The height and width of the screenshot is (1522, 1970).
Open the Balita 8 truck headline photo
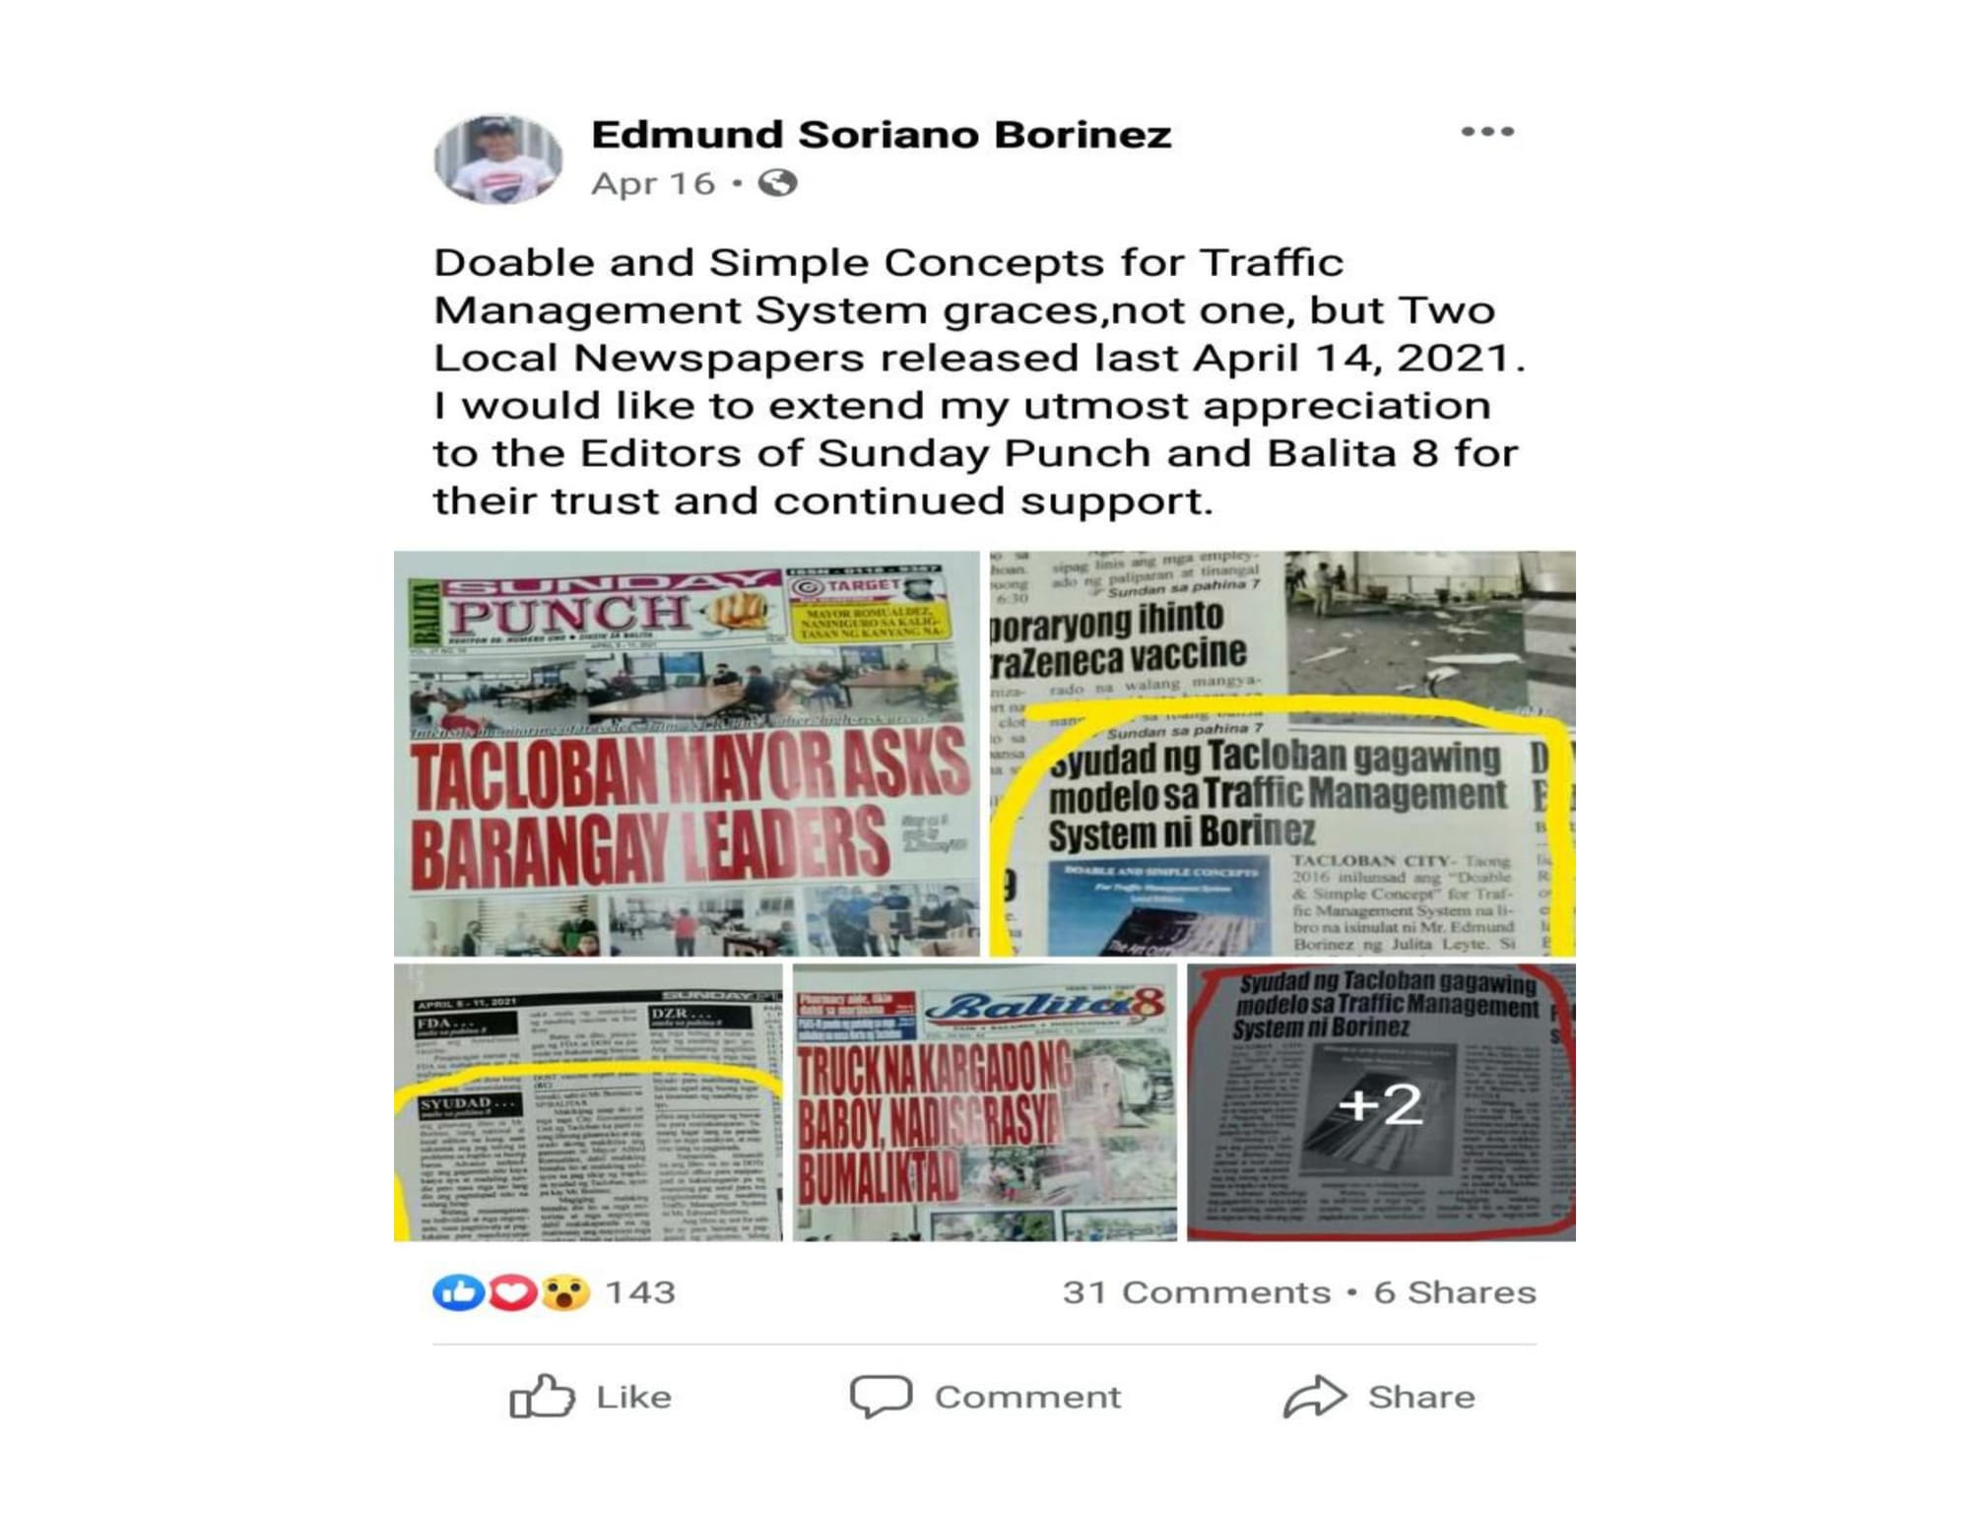(x=985, y=1102)
